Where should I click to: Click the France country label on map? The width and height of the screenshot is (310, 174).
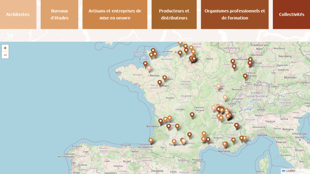[x=186, y=96]
